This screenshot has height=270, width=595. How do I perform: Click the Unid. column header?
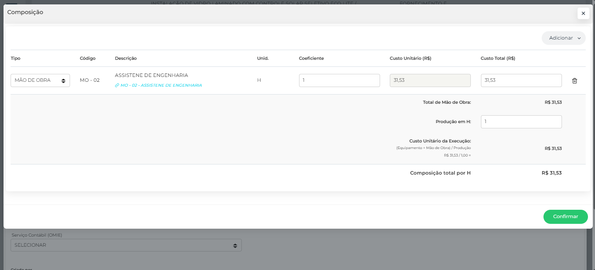tap(263, 58)
